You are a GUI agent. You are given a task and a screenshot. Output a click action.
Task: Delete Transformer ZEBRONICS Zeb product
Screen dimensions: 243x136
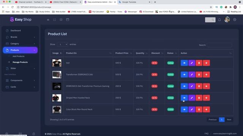click(199, 74)
